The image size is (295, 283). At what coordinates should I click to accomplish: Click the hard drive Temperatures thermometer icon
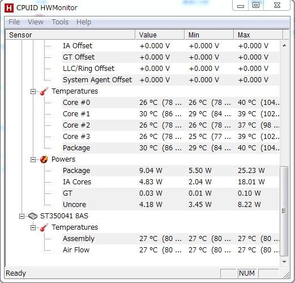pos(44,227)
